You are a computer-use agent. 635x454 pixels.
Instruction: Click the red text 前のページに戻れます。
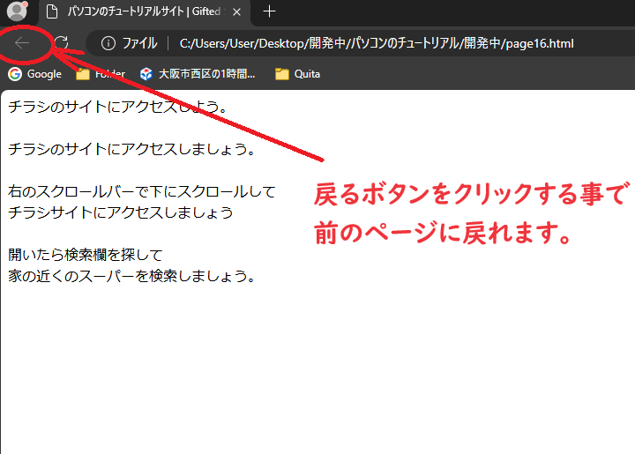click(437, 234)
